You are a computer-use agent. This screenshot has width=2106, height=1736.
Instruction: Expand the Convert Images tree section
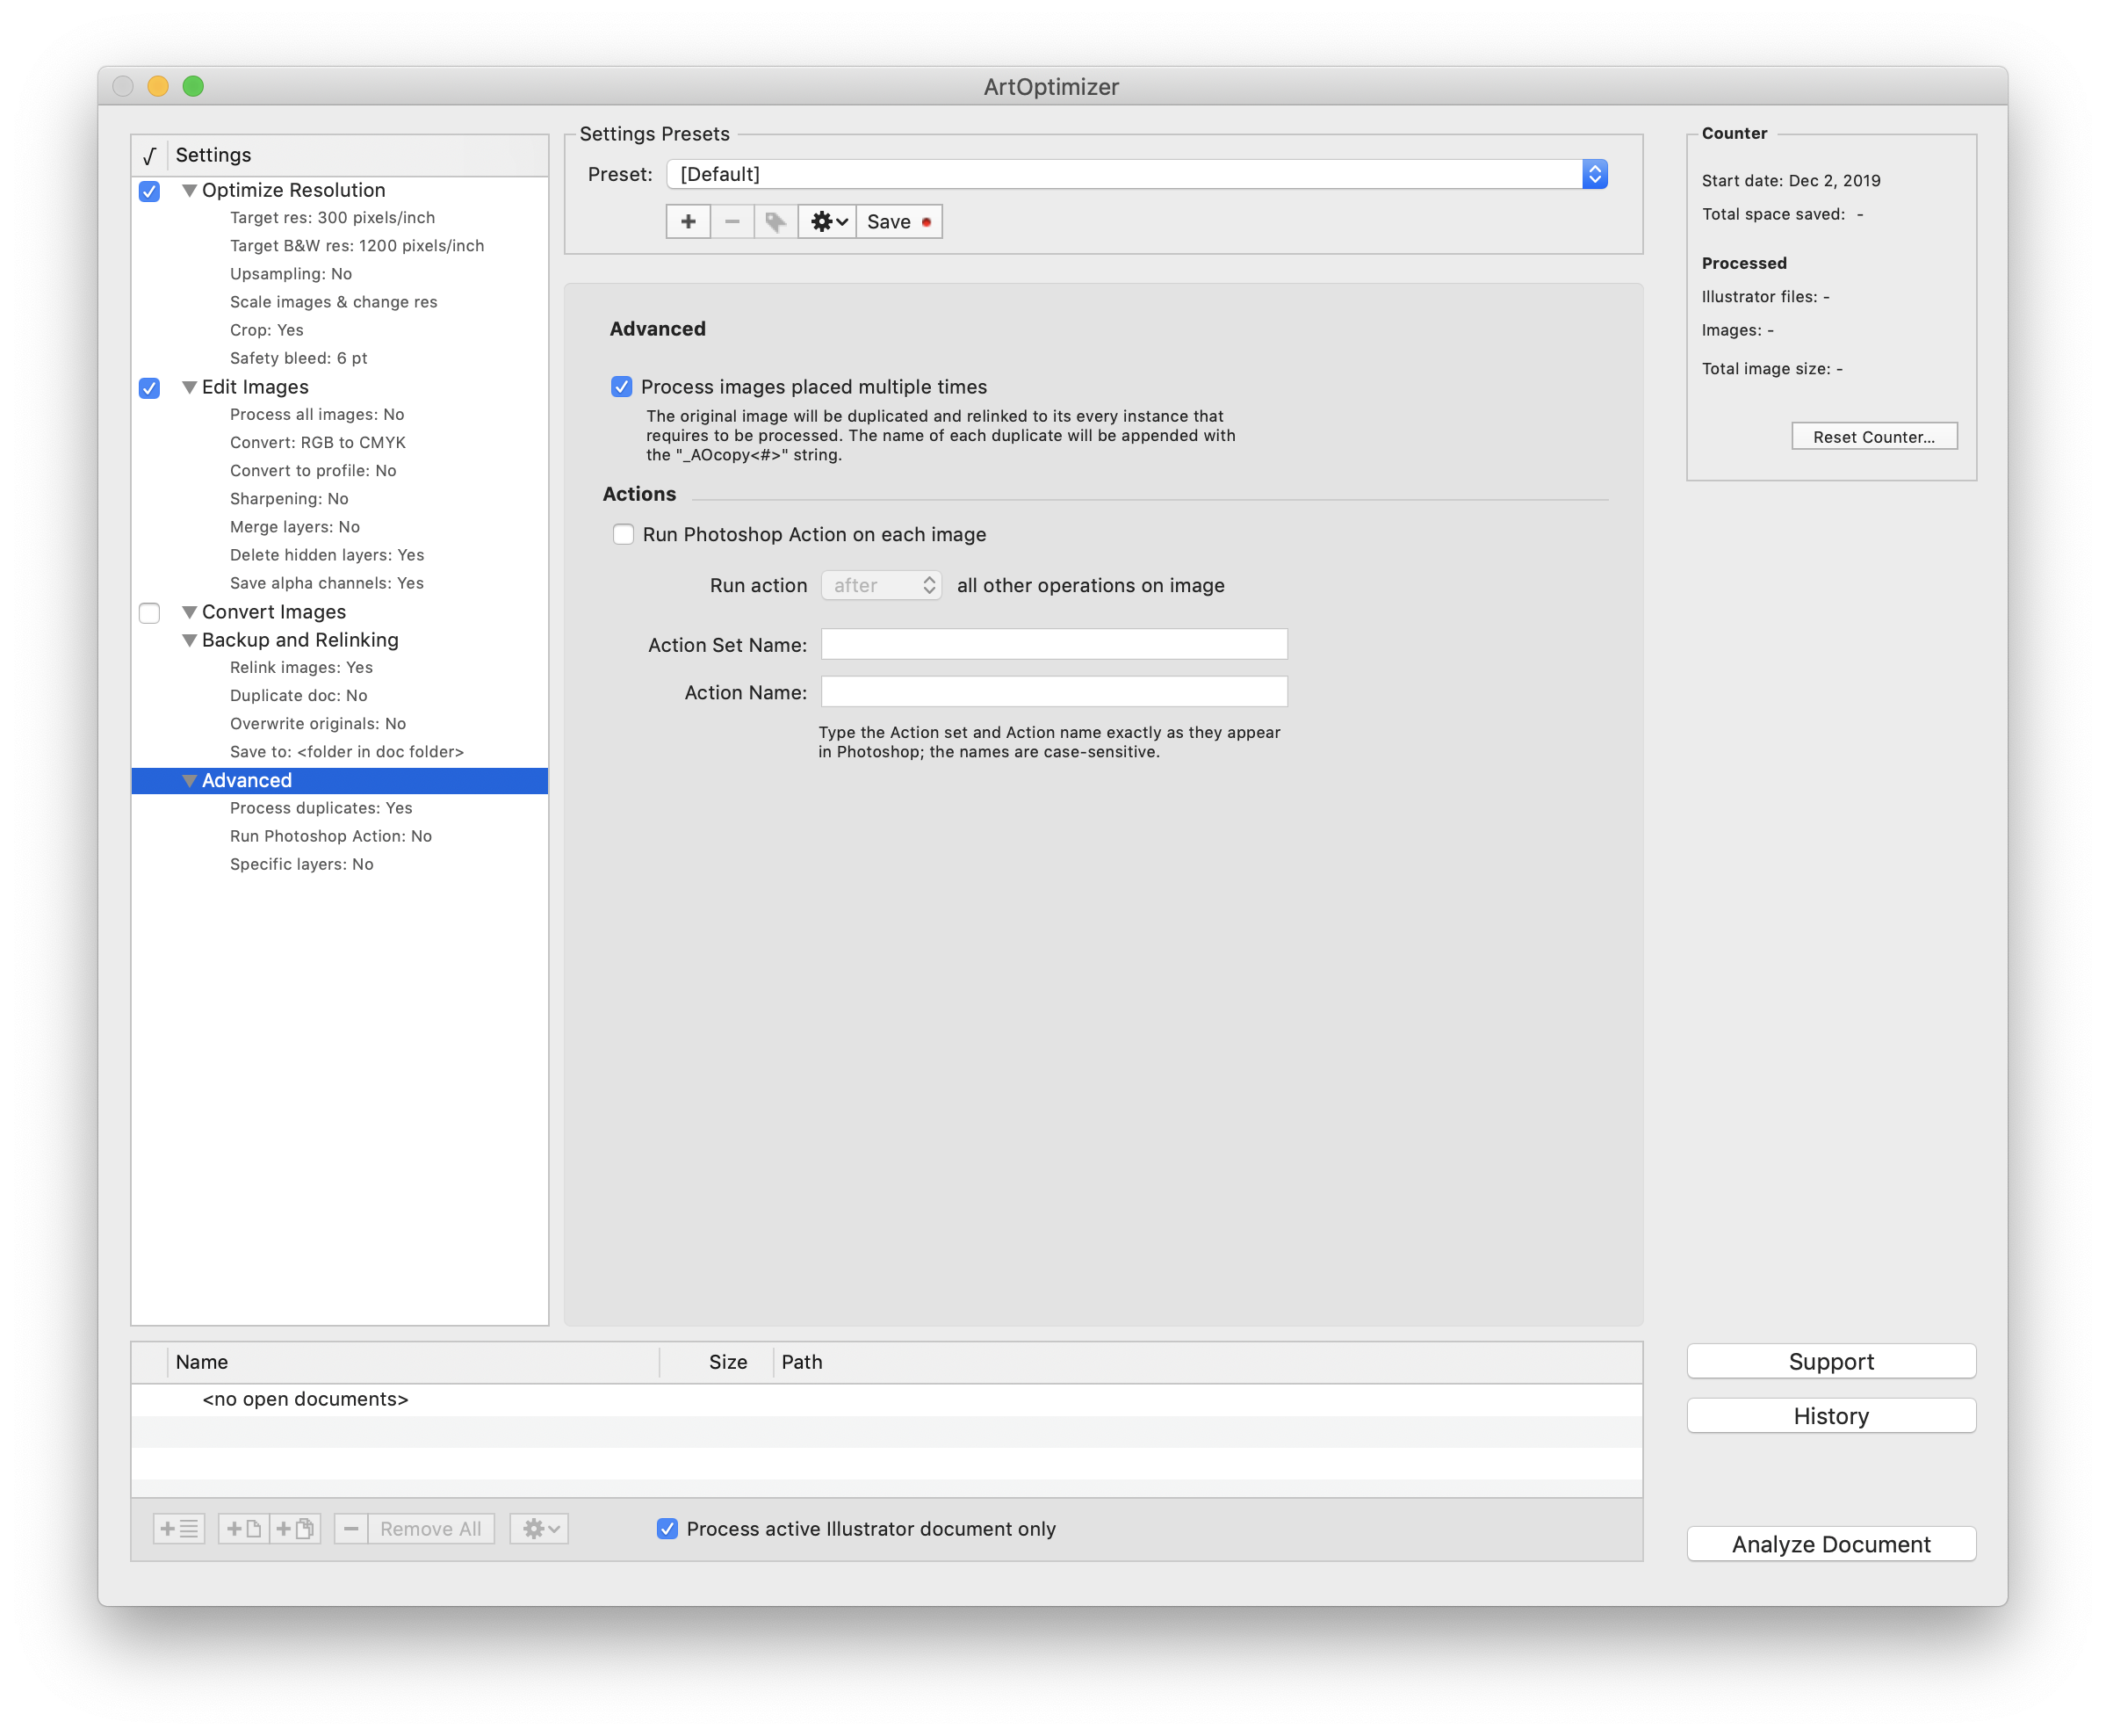189,612
